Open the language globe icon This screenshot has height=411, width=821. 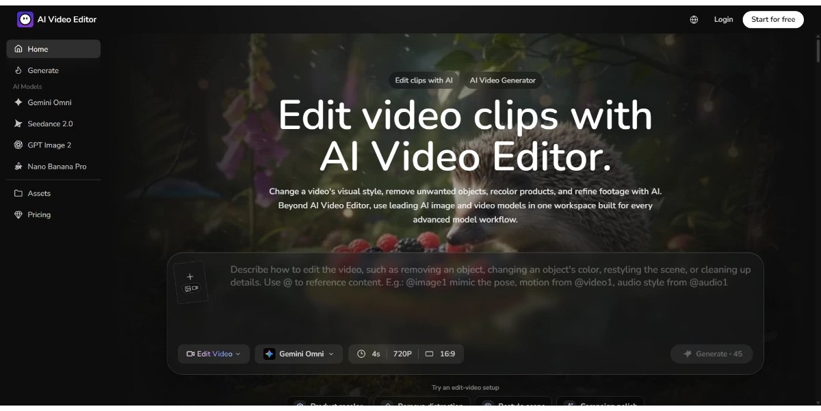coord(694,20)
